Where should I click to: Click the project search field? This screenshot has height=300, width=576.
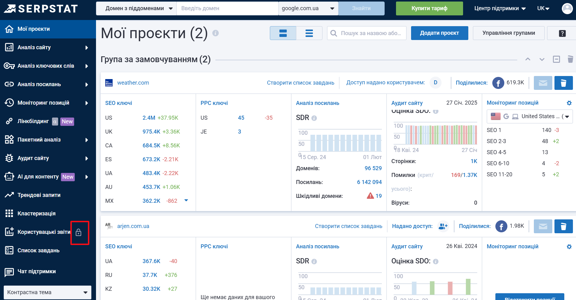point(367,33)
